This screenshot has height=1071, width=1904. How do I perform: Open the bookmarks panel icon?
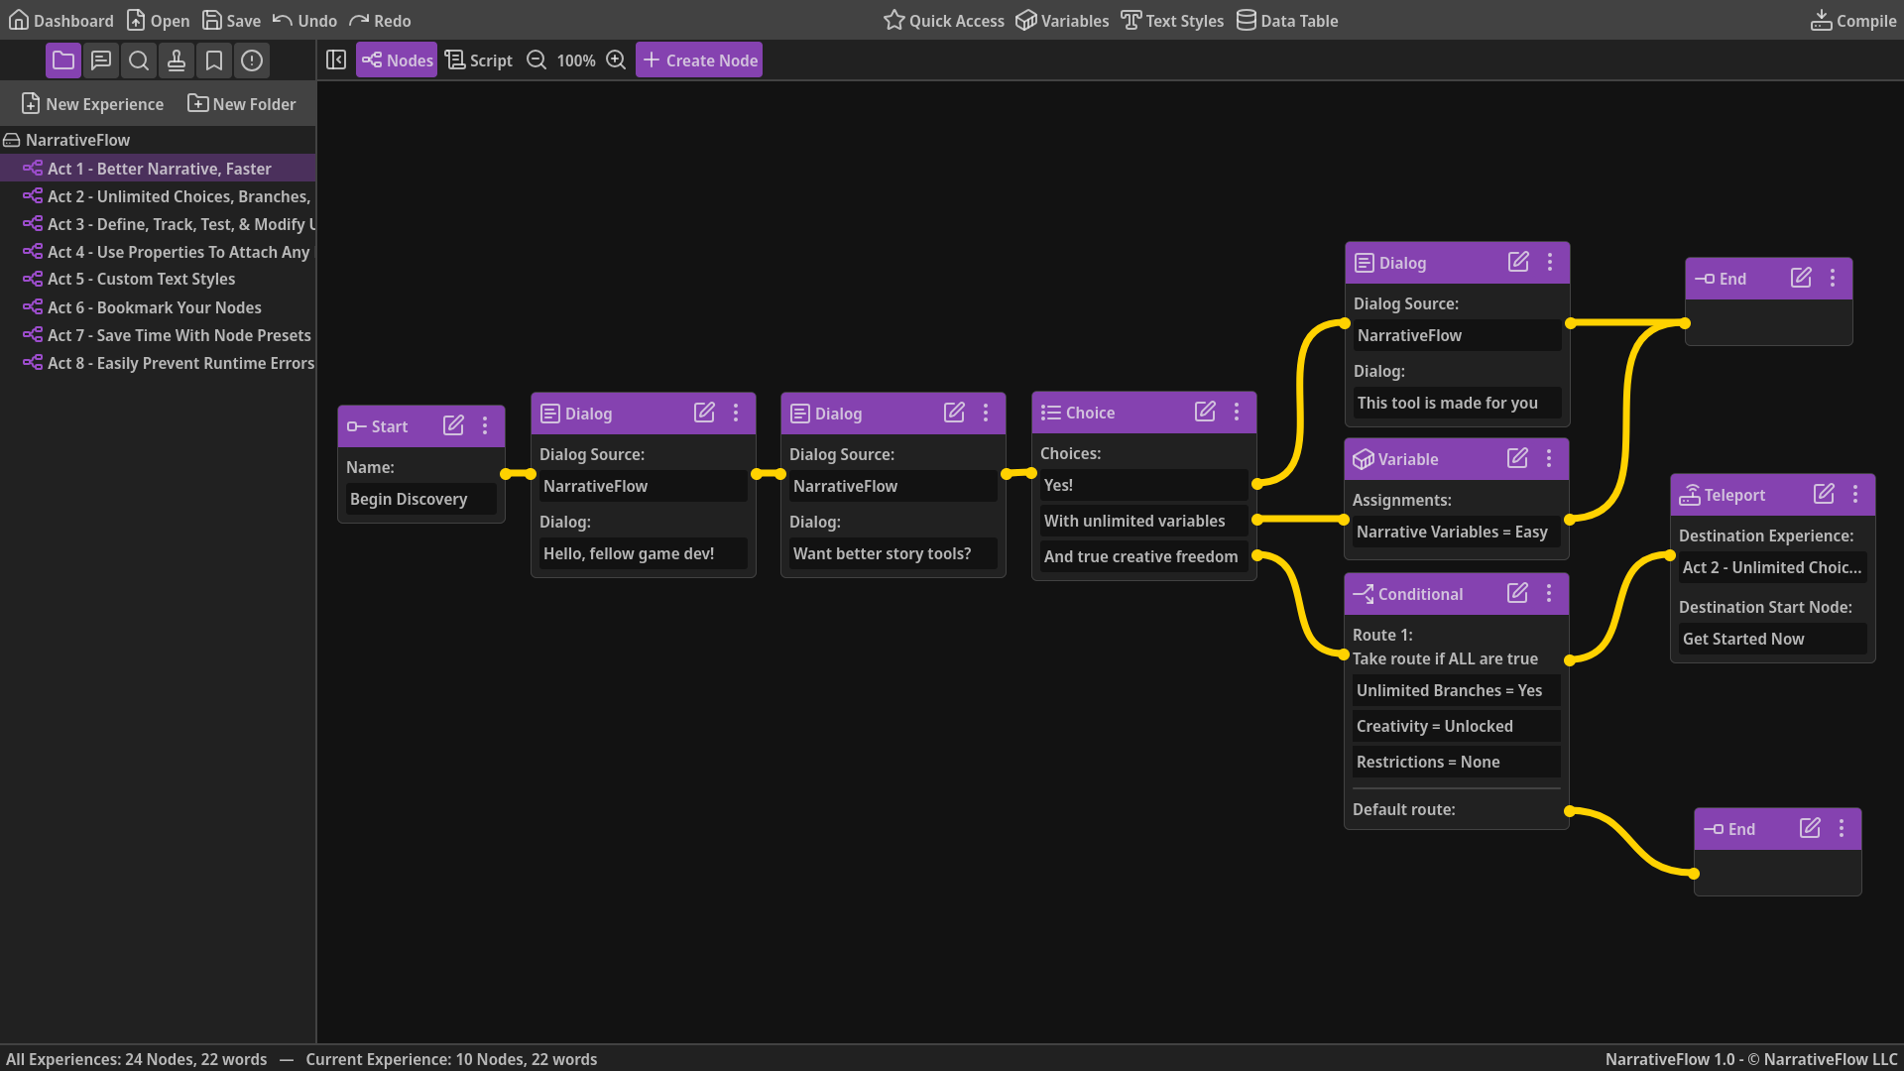(x=214, y=60)
